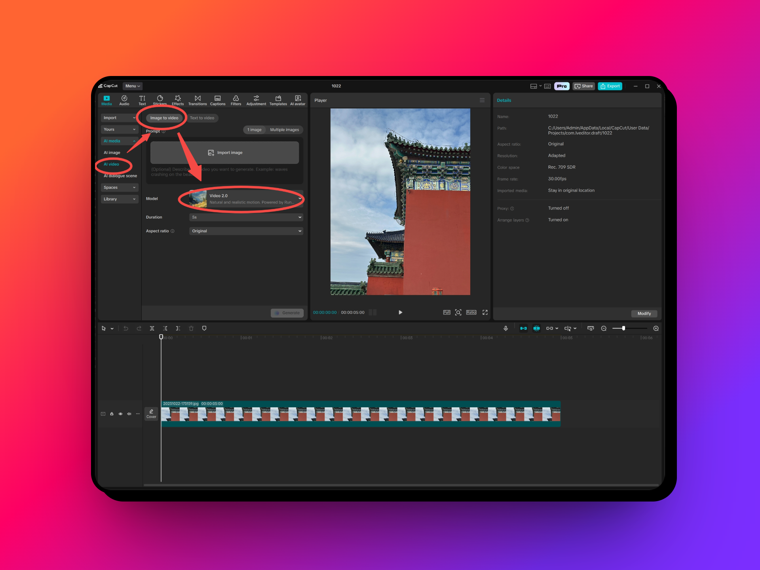
Task: Open the Audio panel
Action: tap(124, 100)
